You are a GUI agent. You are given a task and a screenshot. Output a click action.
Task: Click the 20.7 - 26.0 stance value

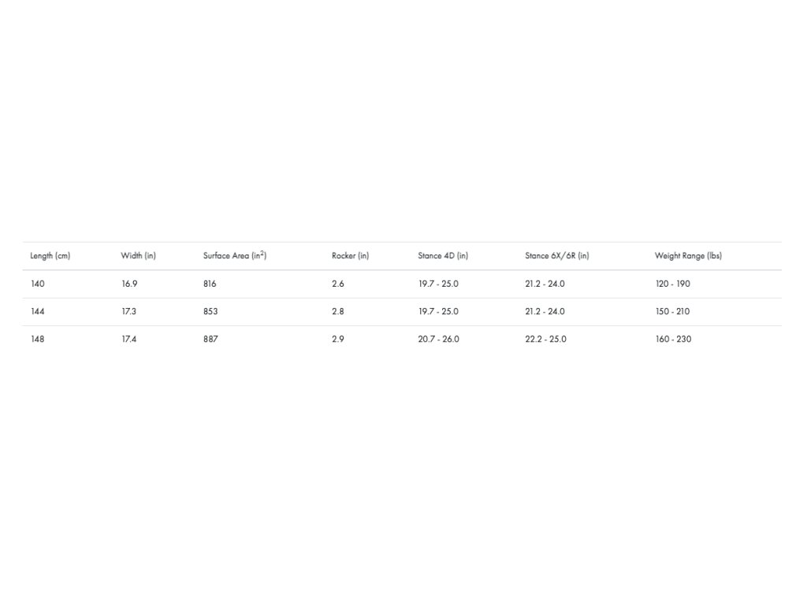pos(438,339)
